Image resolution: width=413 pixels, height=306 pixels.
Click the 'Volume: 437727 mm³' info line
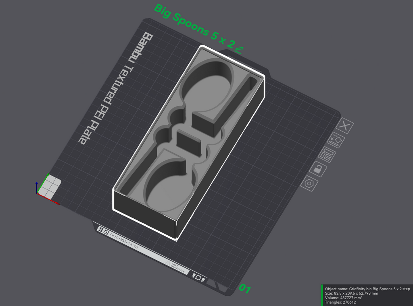click(x=344, y=298)
